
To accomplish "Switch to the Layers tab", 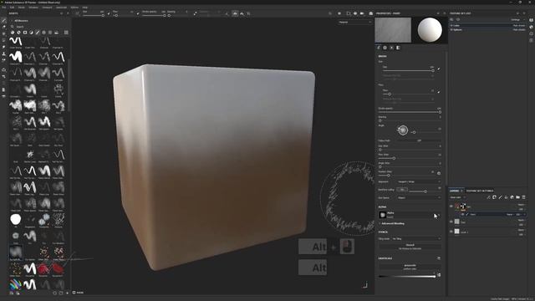I will point(454,191).
